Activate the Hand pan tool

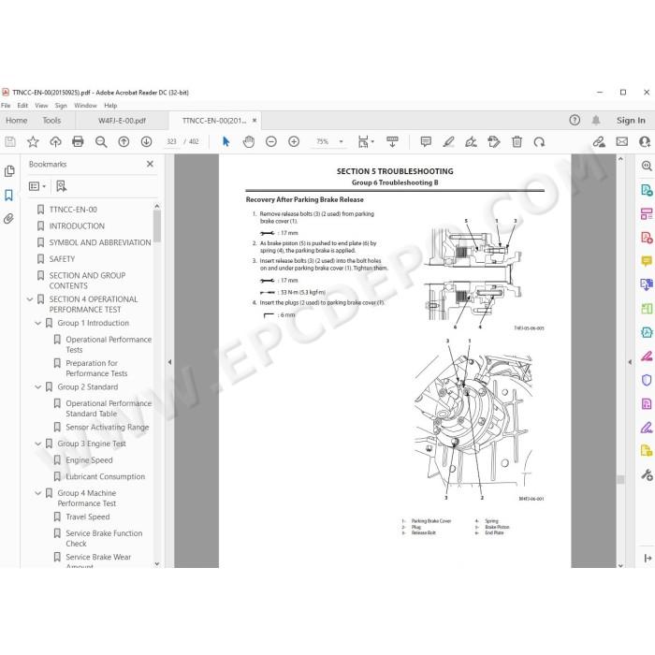(249, 142)
